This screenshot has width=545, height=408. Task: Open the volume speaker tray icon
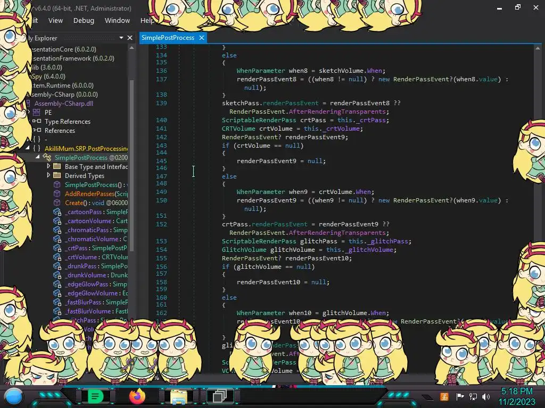pyautogui.click(x=485, y=396)
